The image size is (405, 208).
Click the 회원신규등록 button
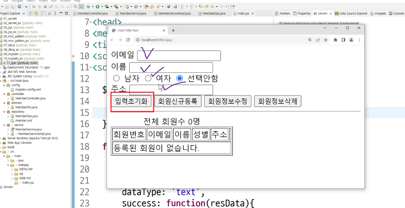(x=178, y=101)
